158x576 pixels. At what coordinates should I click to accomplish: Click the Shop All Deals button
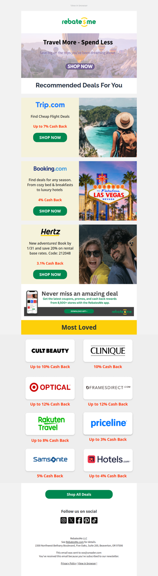(79, 494)
